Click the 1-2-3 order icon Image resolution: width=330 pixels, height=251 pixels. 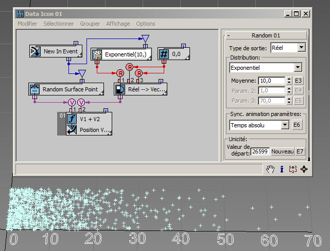293,169
